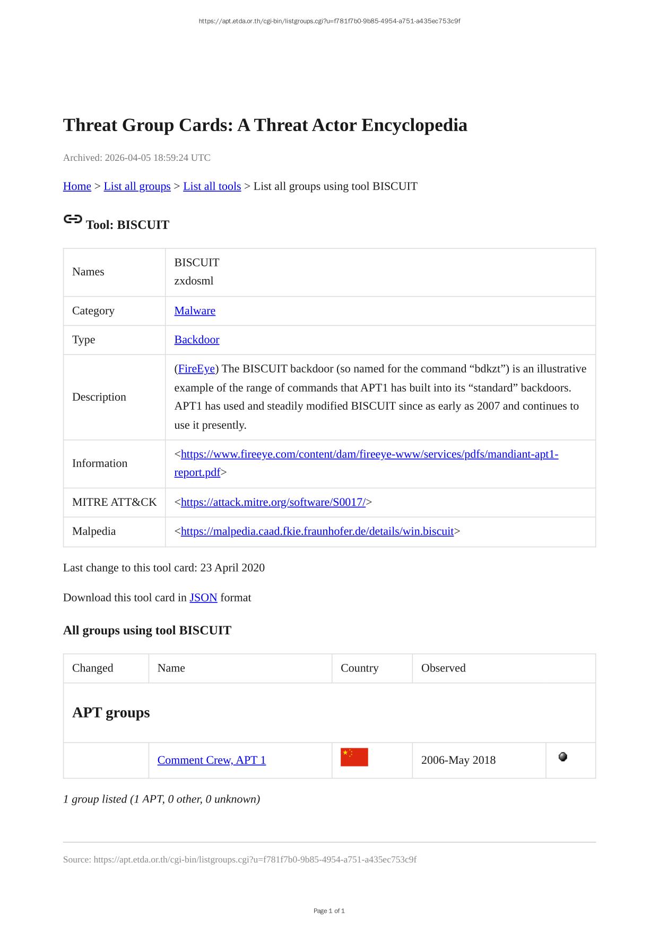The width and height of the screenshot is (659, 932).
Task: Click the China flag icon
Action: (x=354, y=757)
